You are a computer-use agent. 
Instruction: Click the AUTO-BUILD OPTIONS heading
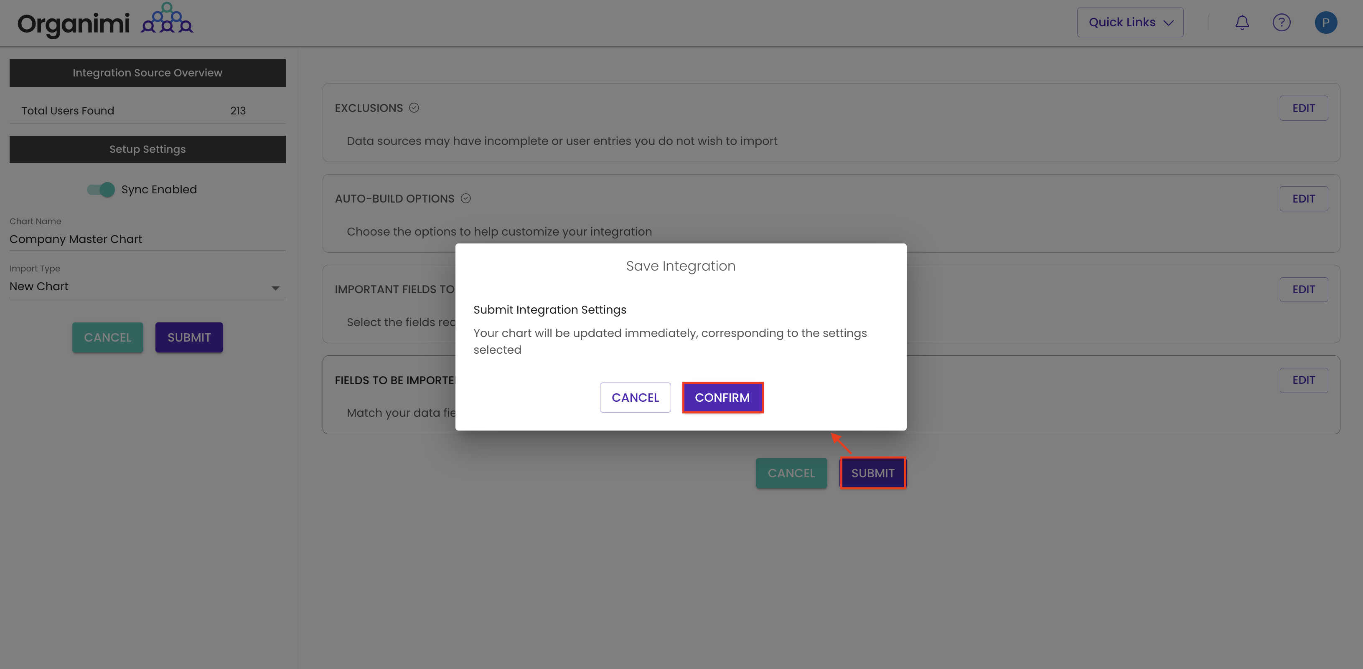[x=395, y=199]
